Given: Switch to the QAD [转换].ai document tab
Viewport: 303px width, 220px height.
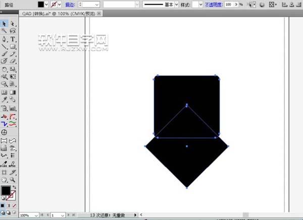Looking at the screenshot, I should [40, 15].
